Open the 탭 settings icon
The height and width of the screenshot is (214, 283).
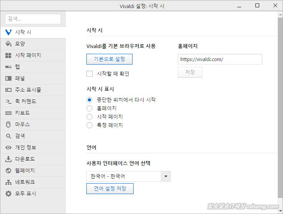8,67
